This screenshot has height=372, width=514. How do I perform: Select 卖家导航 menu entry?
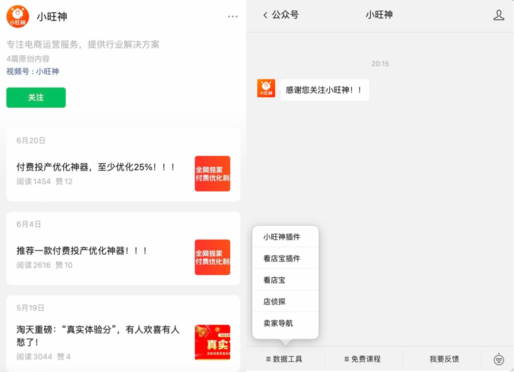(286, 323)
